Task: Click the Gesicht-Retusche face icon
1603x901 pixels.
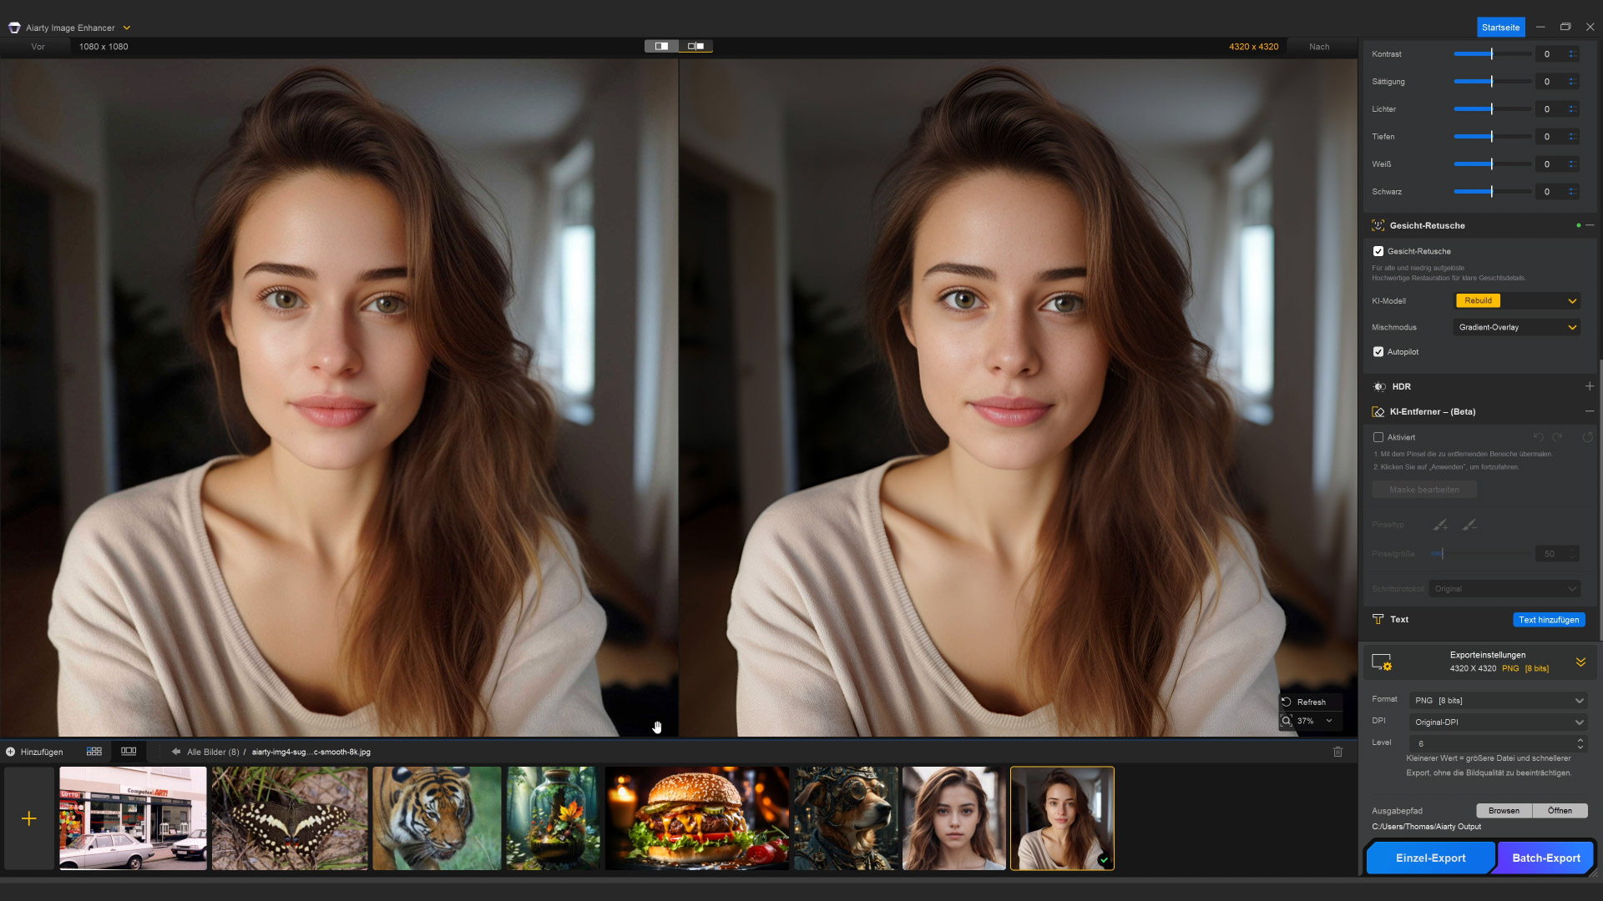Action: [1378, 225]
